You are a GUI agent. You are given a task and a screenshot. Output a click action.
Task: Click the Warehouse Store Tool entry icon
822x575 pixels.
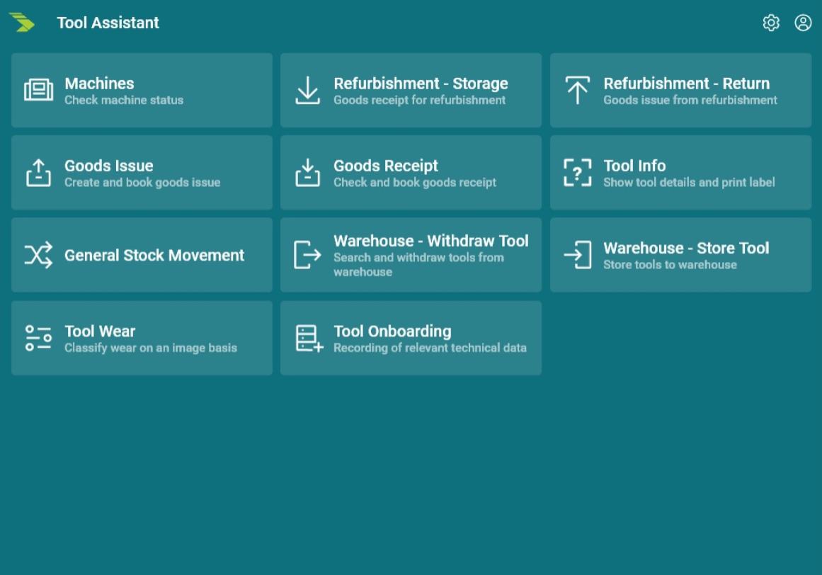(578, 254)
